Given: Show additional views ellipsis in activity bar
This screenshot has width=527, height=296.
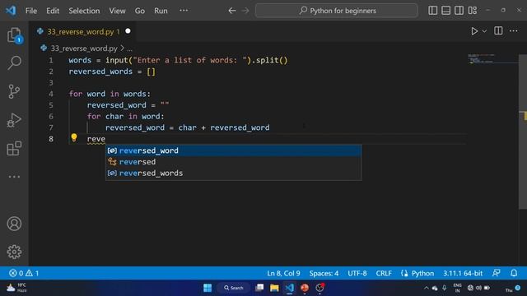Looking at the screenshot, I should tap(14, 177).
